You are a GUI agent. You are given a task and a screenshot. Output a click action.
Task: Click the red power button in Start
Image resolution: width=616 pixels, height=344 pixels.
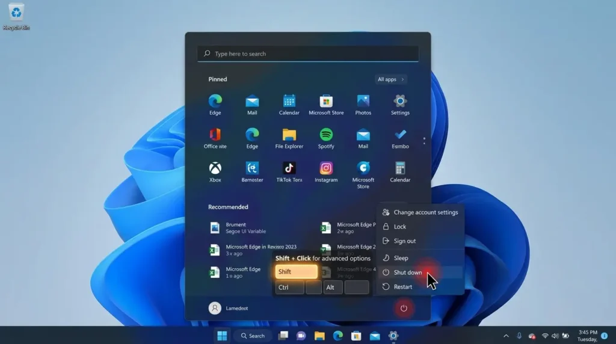(404, 309)
